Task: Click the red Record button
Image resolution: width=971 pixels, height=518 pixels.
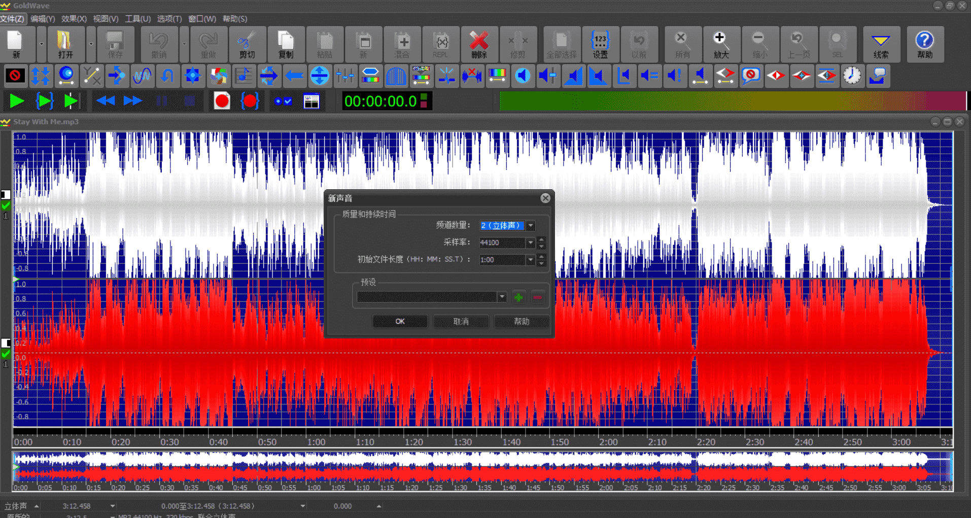Action: pos(222,101)
